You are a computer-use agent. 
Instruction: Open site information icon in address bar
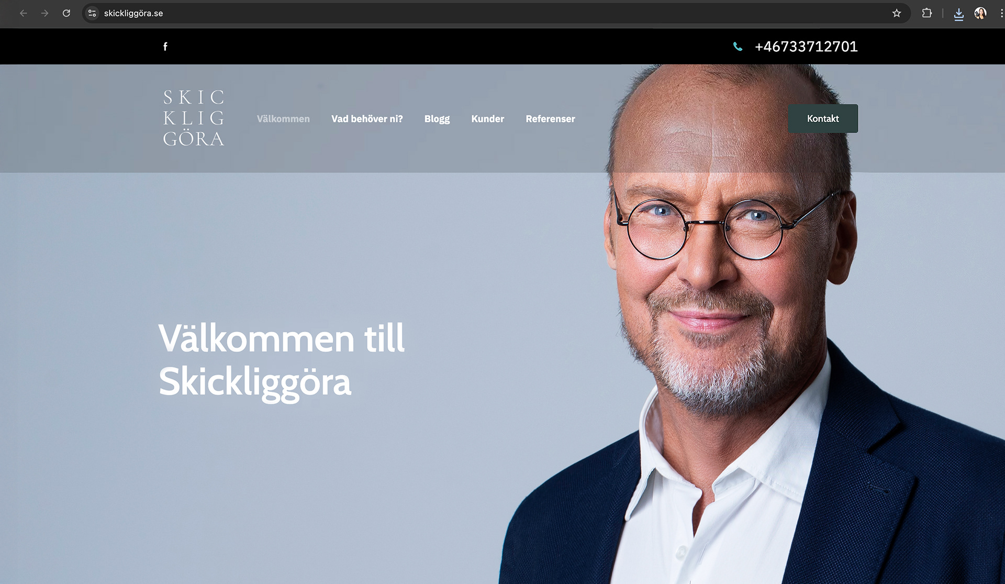click(92, 13)
